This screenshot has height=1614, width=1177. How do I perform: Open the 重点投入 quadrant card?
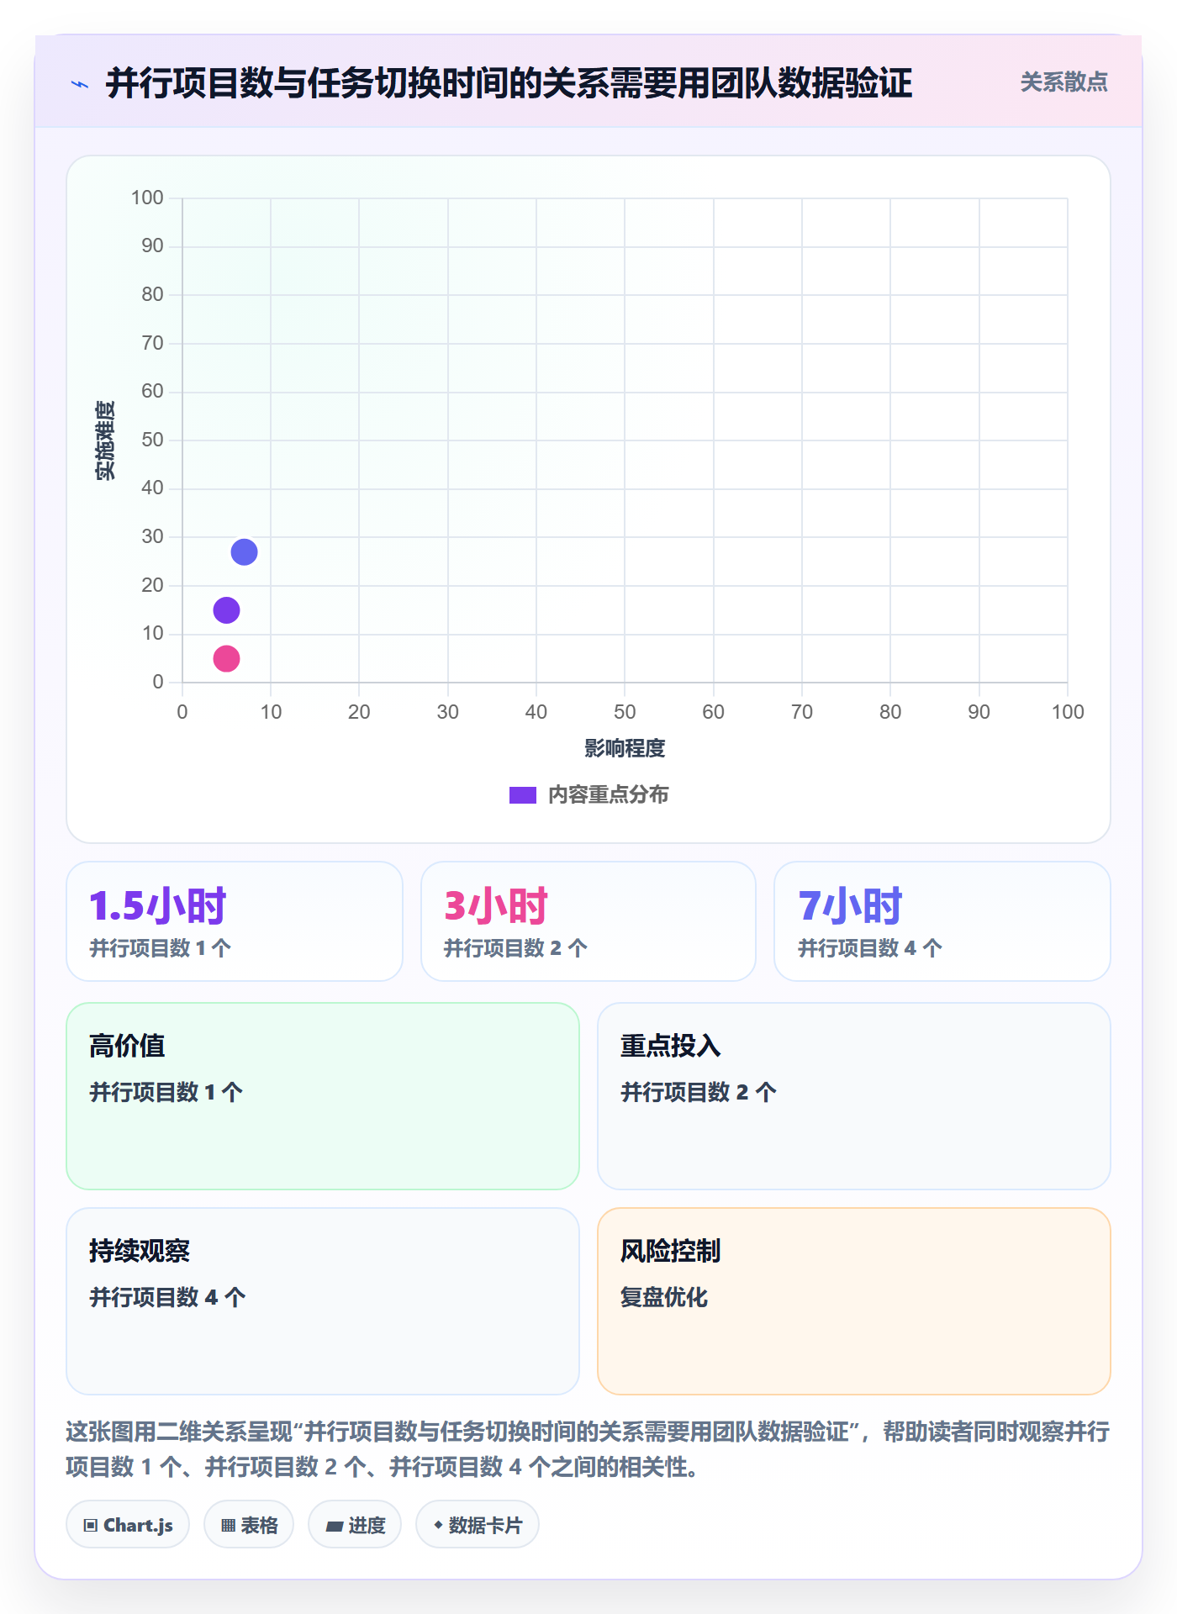click(x=854, y=1096)
